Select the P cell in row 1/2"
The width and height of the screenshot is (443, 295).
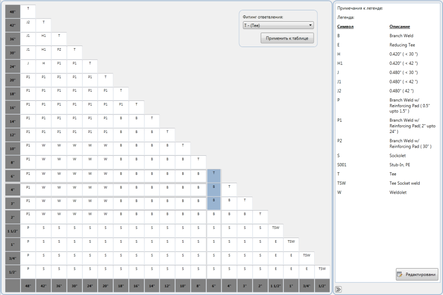28,272
